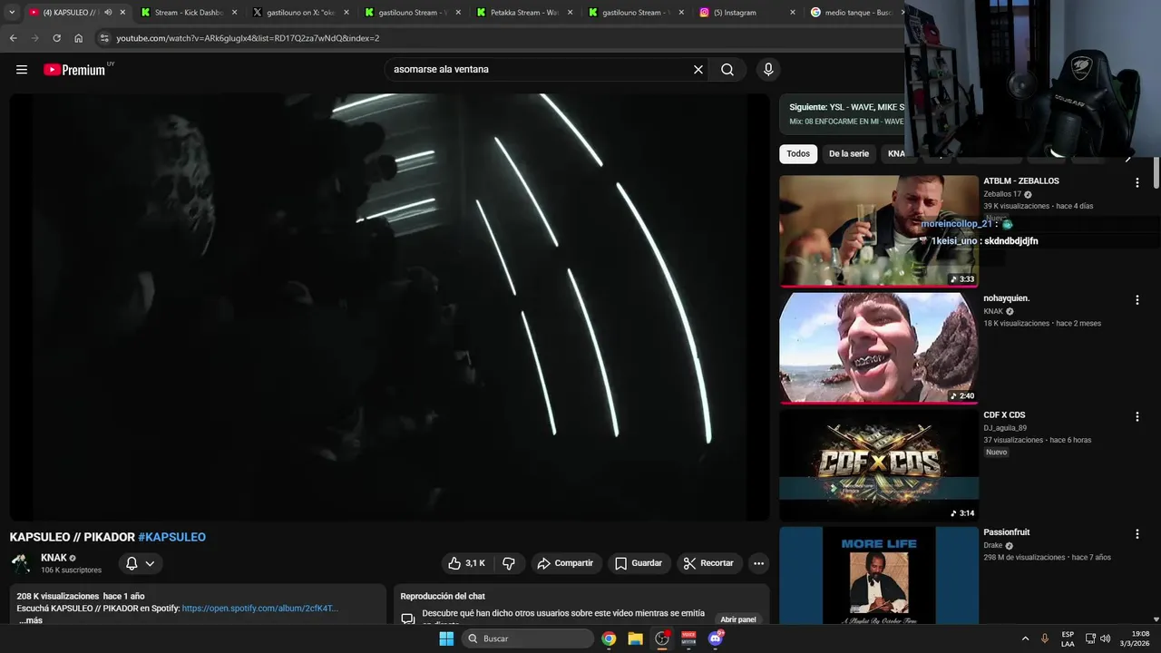Image resolution: width=1161 pixels, height=653 pixels.
Task: Open nohayquien. video thumbnail
Action: (x=879, y=347)
